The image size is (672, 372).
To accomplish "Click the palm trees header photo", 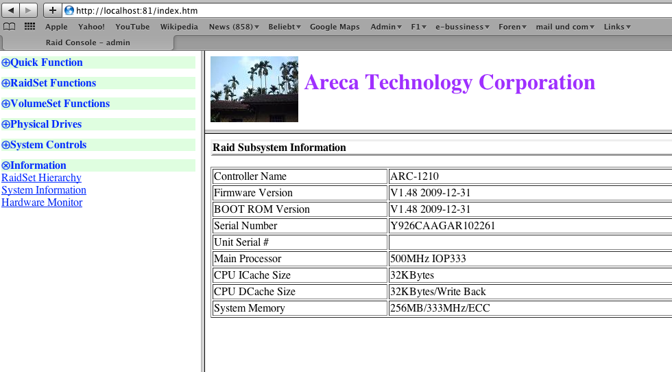I will pos(254,89).
